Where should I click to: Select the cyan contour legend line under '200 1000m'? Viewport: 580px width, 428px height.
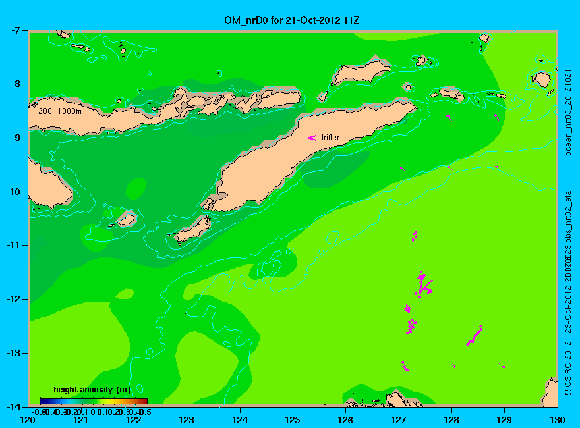[55, 119]
